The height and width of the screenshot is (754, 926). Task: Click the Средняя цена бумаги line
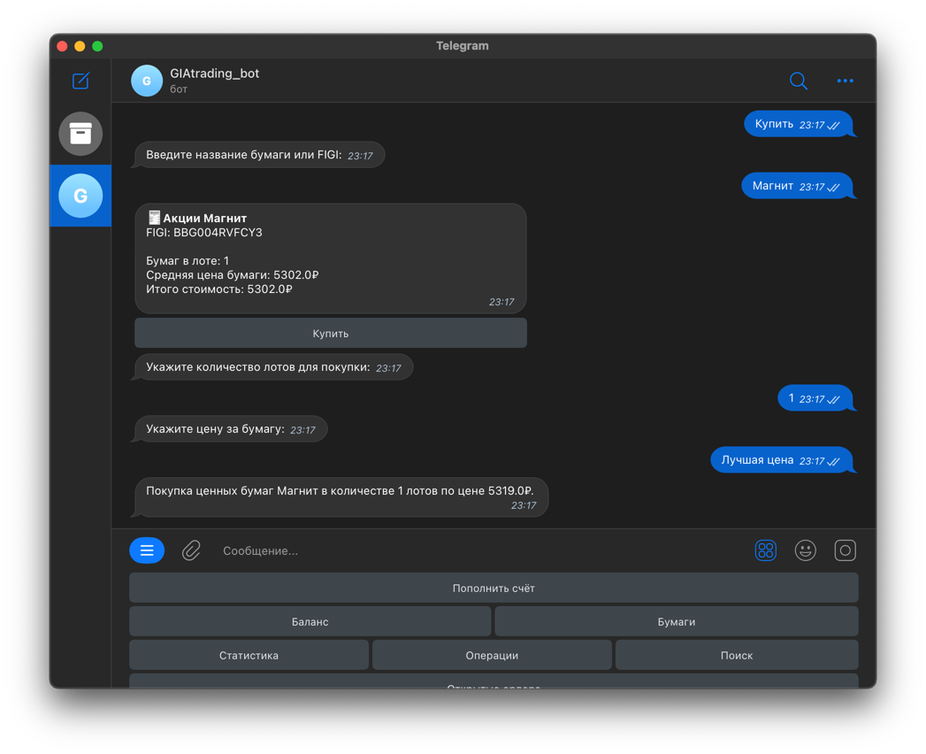click(232, 274)
